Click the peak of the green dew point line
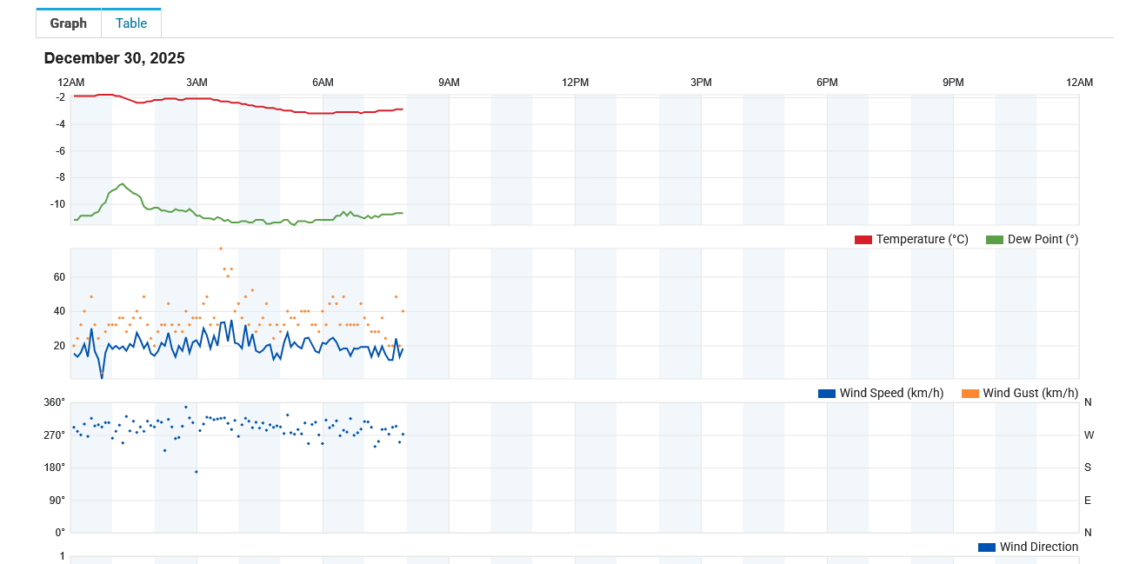The height and width of the screenshot is (564, 1126). tap(123, 184)
